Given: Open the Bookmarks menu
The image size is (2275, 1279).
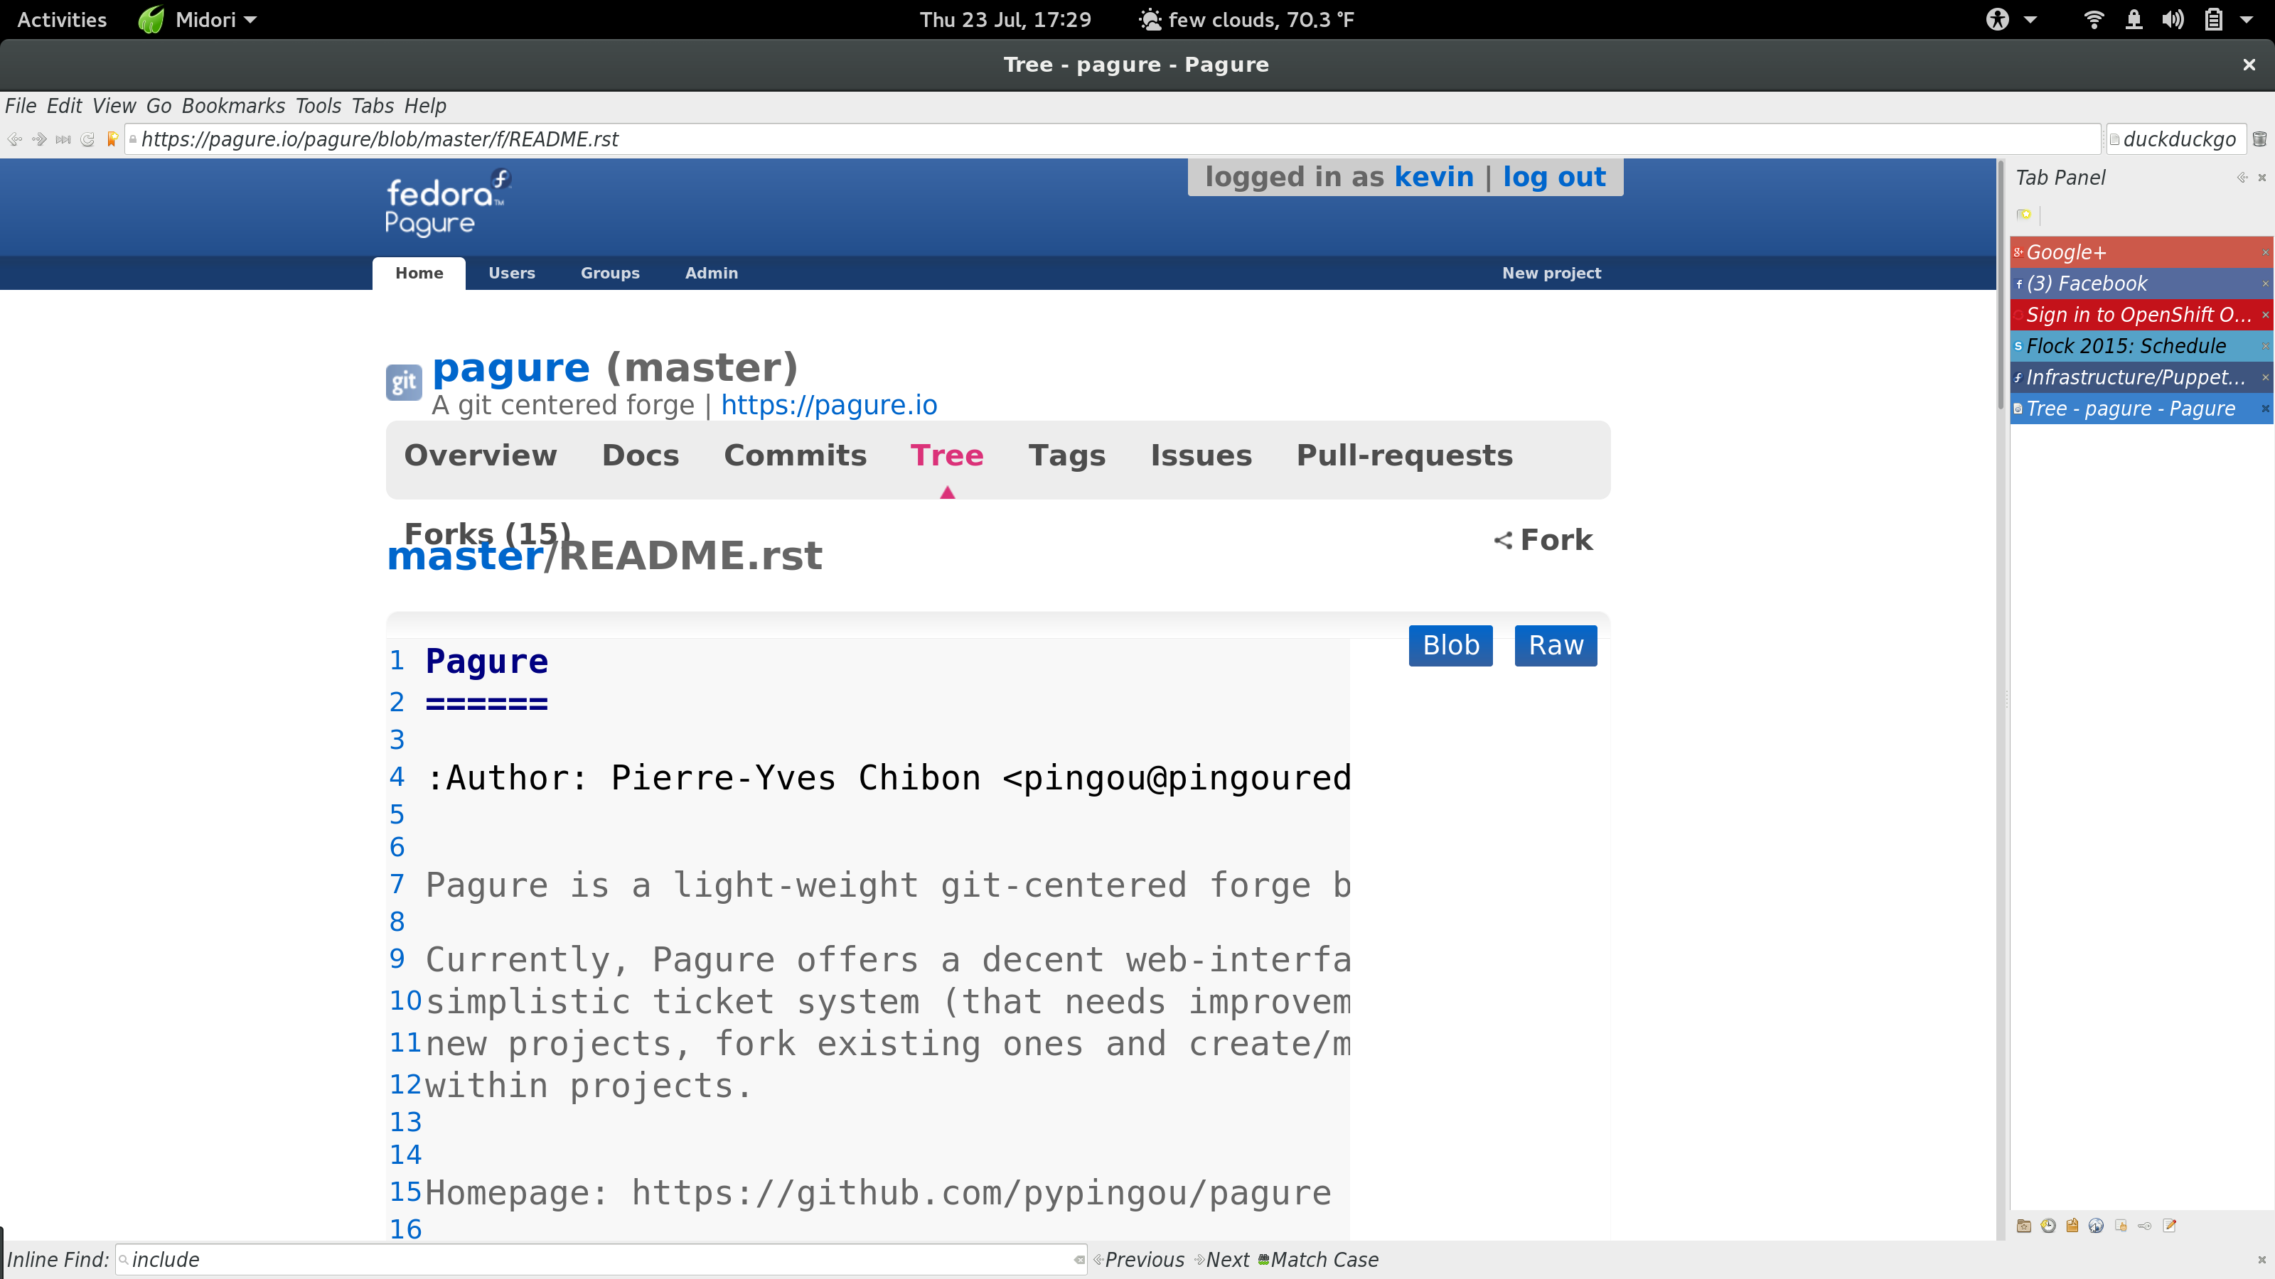Looking at the screenshot, I should click(x=233, y=106).
